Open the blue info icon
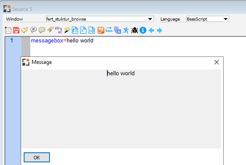The image size is (246, 165). (143, 30)
